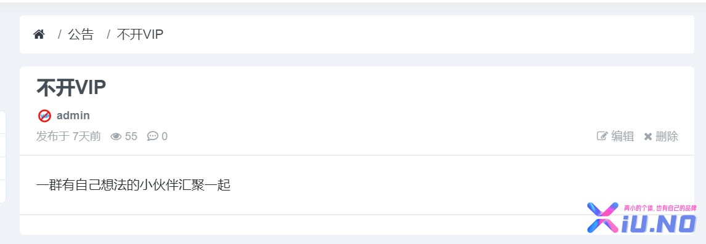Viewport: 706px width, 244px height.
Task: Click the view count 55
Action: coord(131,136)
